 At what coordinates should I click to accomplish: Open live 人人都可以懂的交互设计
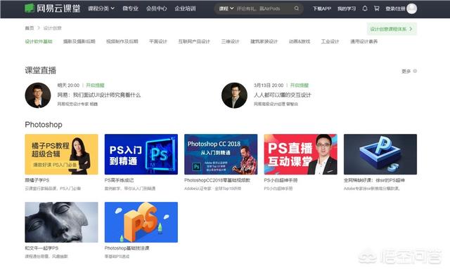[282, 95]
